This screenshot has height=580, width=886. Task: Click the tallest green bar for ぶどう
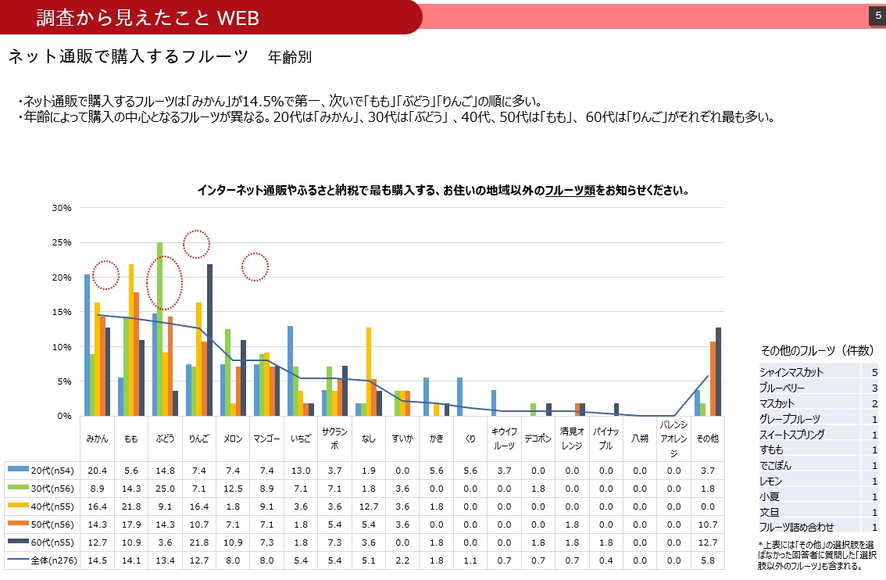pos(160,329)
